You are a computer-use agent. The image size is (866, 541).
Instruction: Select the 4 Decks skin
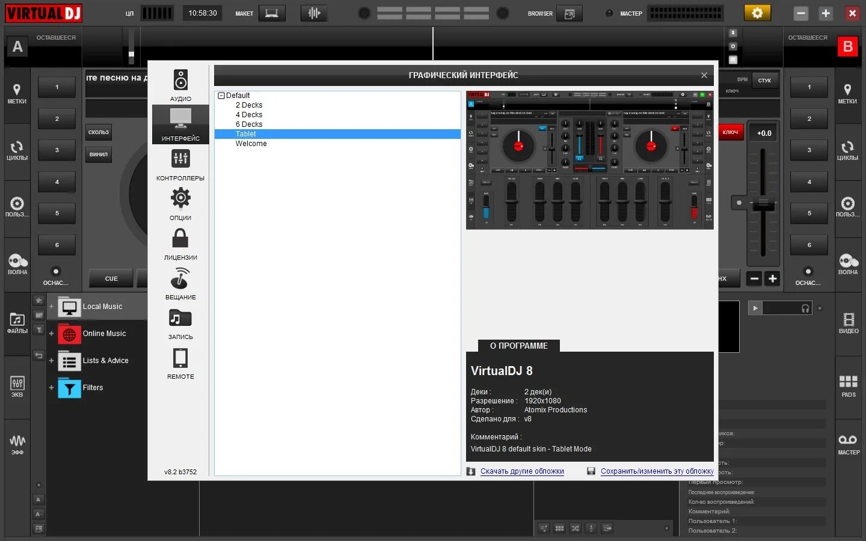249,115
